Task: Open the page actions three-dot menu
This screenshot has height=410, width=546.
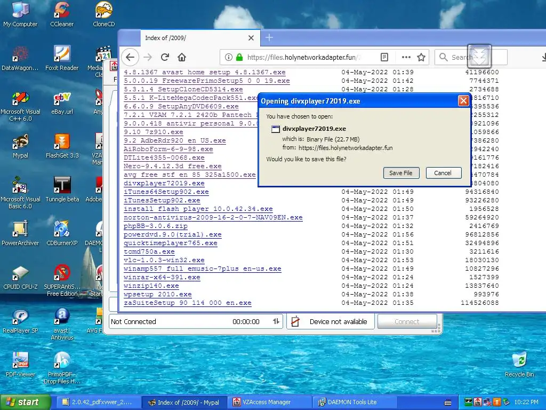Action: coord(406,57)
